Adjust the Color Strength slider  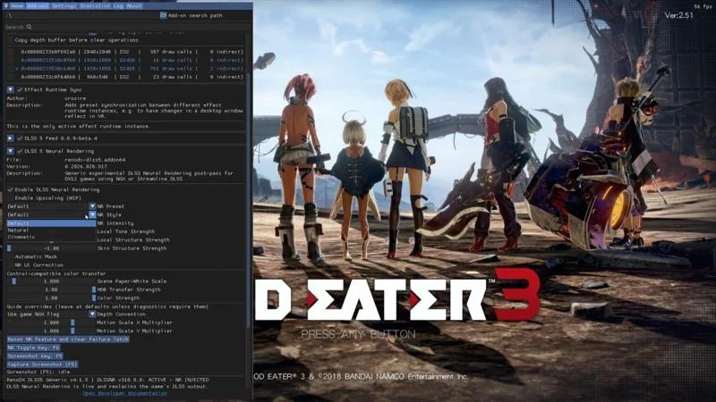pyautogui.click(x=51, y=298)
